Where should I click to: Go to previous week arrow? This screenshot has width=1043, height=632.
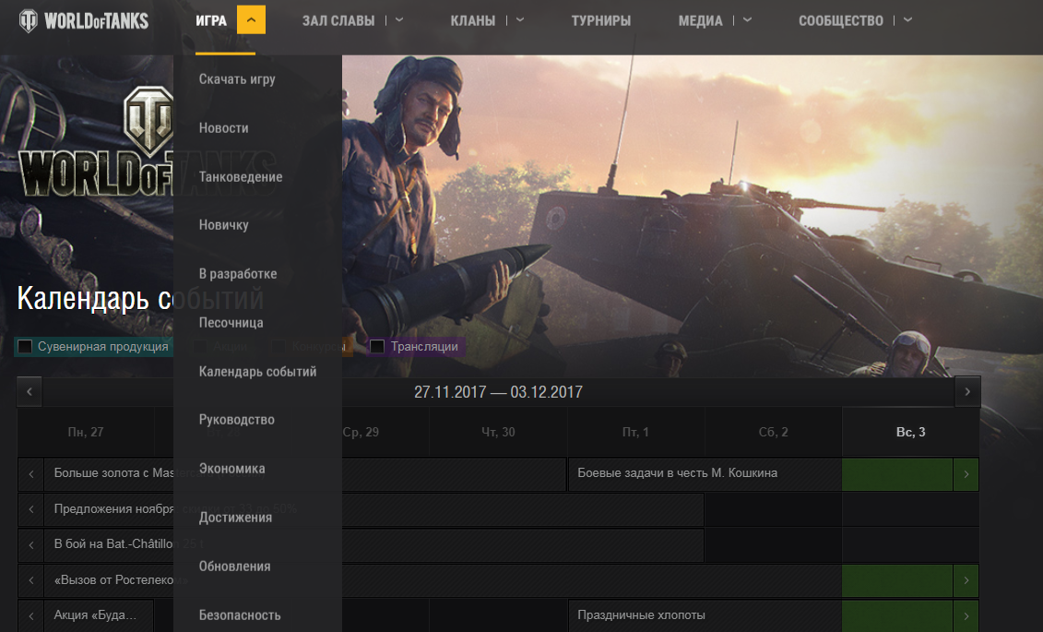pyautogui.click(x=30, y=392)
